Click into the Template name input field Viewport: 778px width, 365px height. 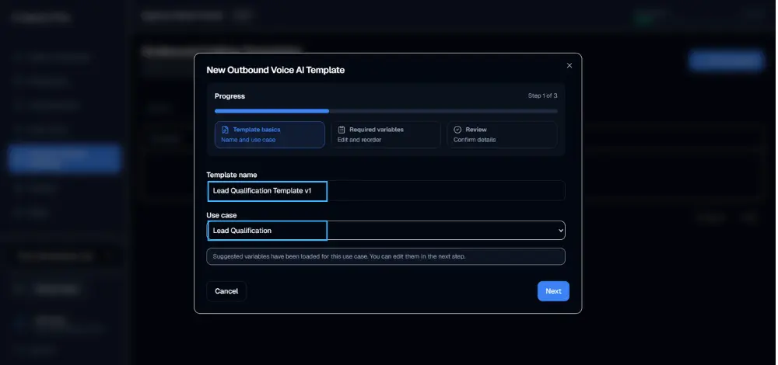pos(386,191)
